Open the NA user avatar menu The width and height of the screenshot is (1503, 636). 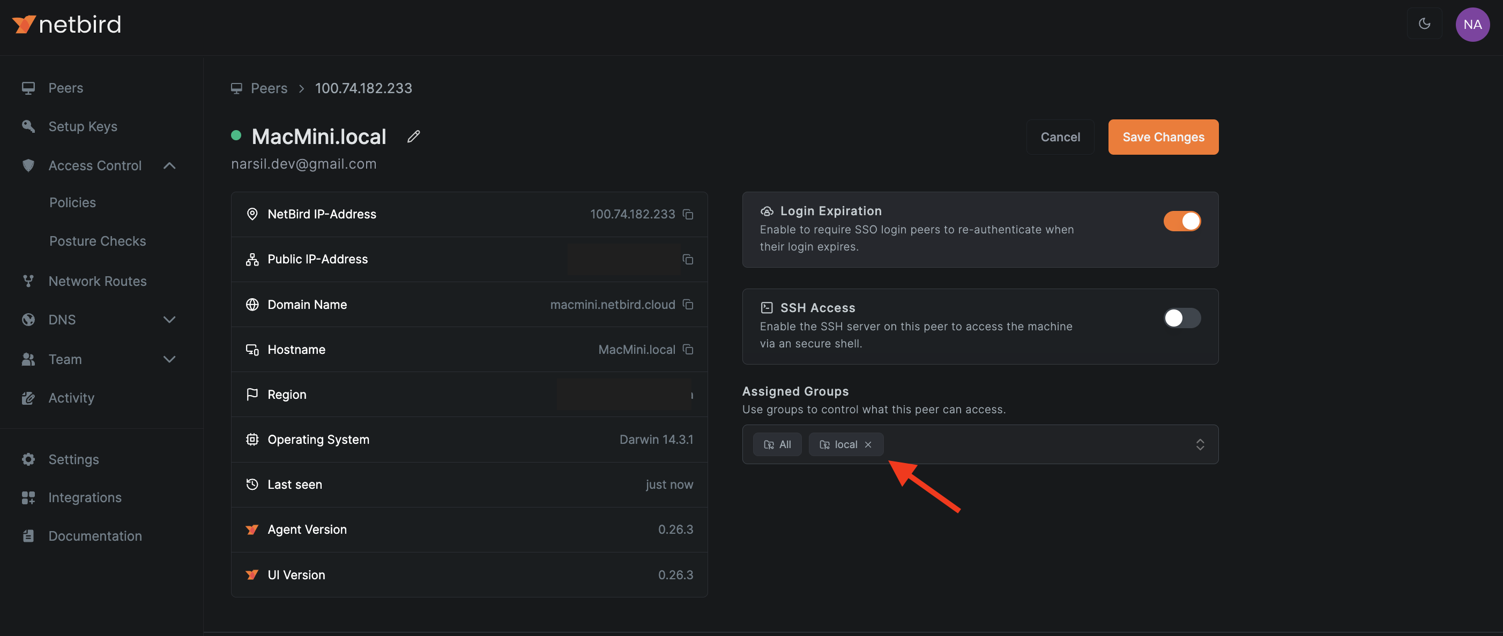(1472, 24)
